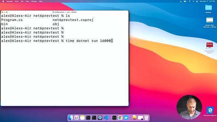This screenshot has width=217, height=122.
Task: Open Activity Monitor in the Dock
Action: pos(114,118)
